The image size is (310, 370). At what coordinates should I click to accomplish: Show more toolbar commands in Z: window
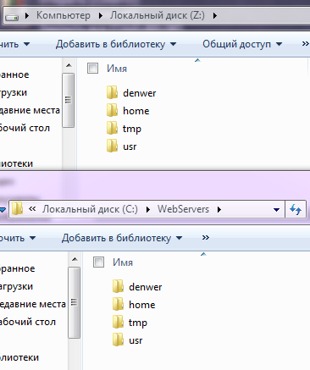pyautogui.click(x=305, y=44)
